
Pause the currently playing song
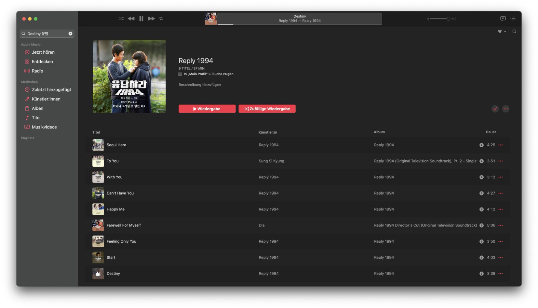pos(141,19)
